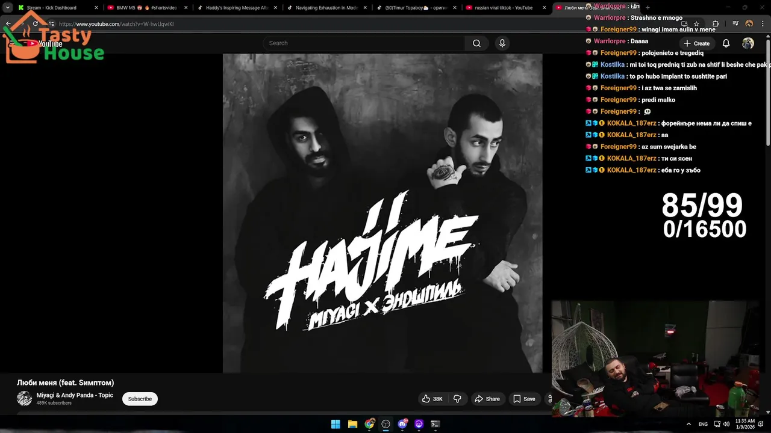Switch to BMW M5 #shortsvideo tab

(146, 8)
